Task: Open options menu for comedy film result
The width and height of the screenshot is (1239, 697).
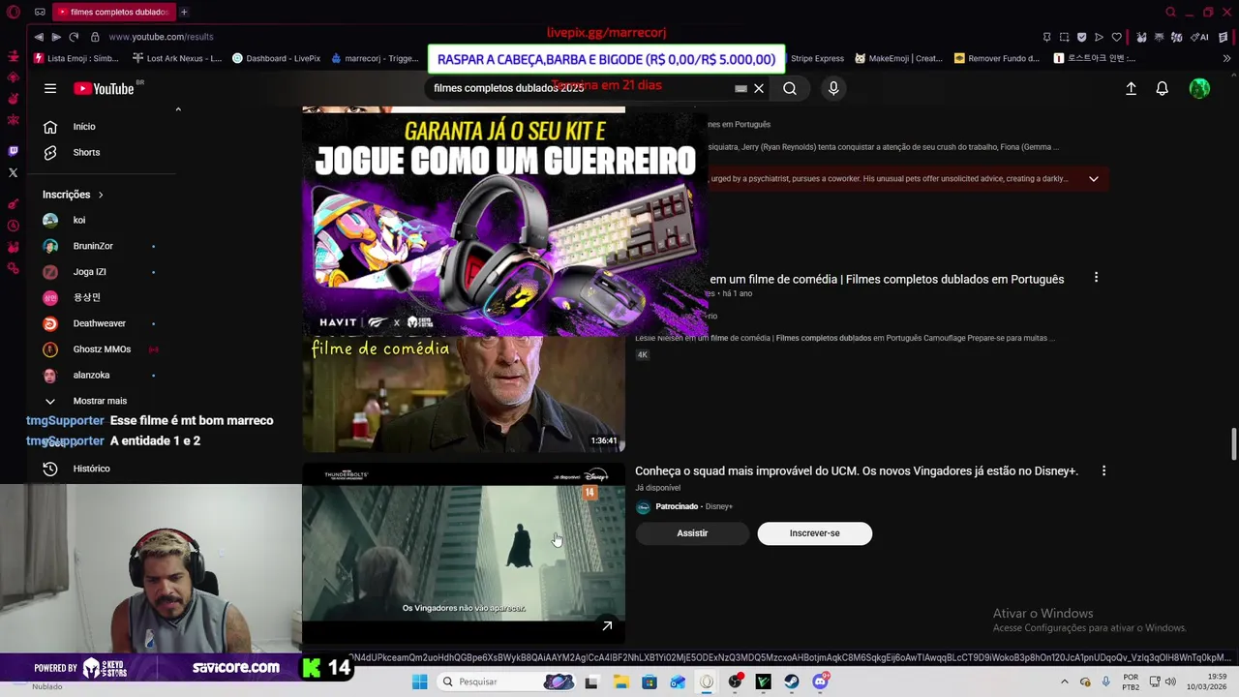Action: pos(1096,278)
